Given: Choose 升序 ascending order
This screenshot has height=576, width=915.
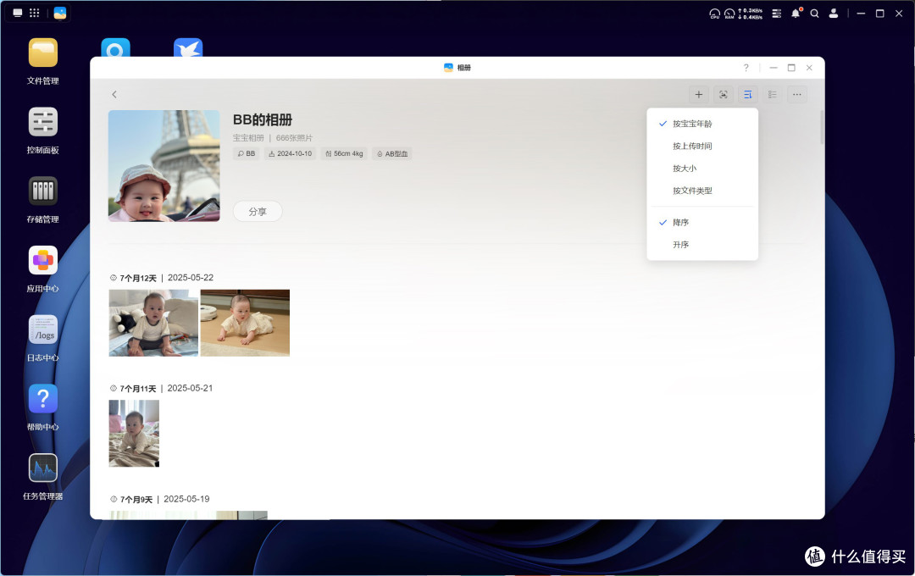Looking at the screenshot, I should (x=702, y=245).
